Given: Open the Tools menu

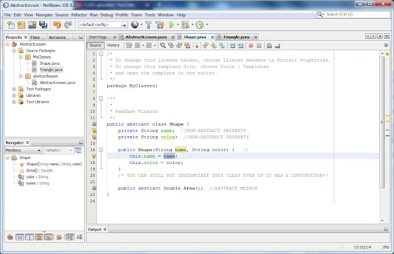Looking at the screenshot, I should point(150,15).
